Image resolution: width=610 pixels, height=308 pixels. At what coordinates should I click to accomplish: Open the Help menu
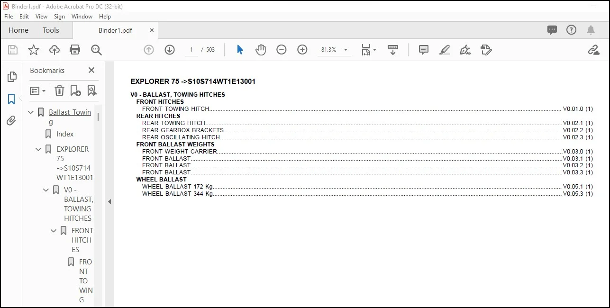pyautogui.click(x=105, y=16)
